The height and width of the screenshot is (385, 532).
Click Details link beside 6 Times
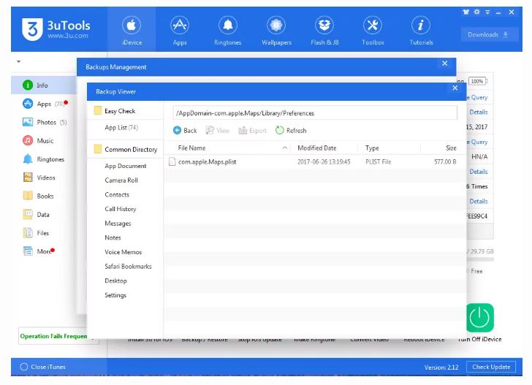tap(479, 201)
